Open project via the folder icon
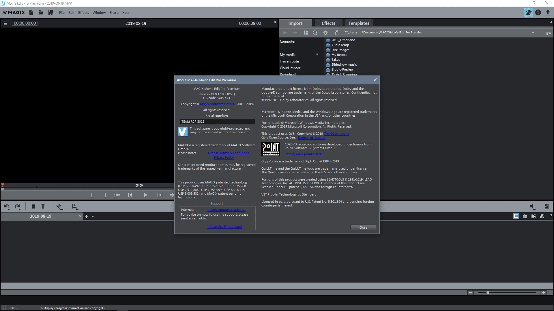 point(41,12)
